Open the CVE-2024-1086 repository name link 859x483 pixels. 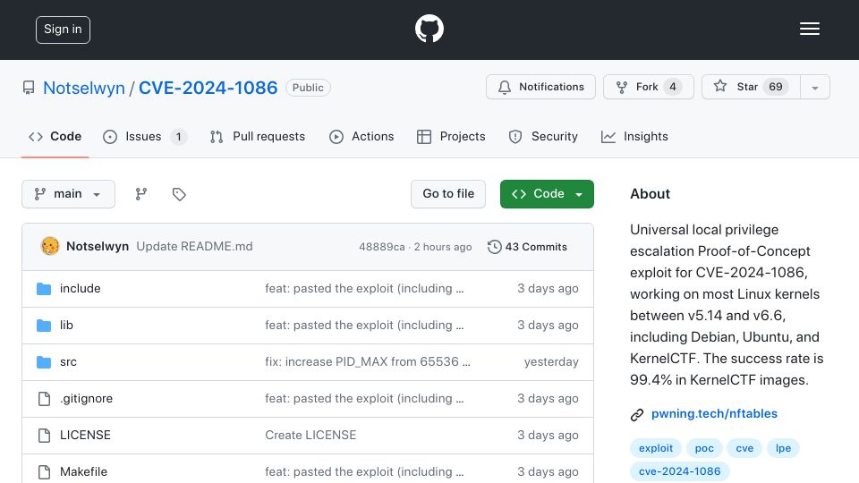(208, 88)
